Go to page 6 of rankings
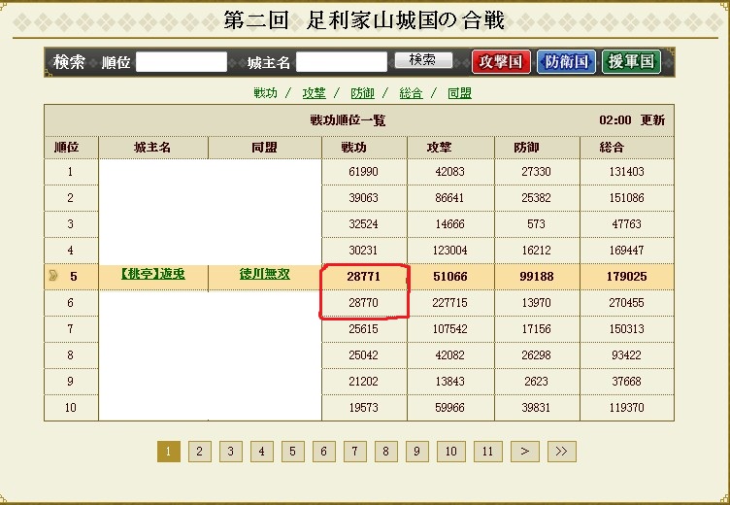730x505 pixels. point(324,452)
